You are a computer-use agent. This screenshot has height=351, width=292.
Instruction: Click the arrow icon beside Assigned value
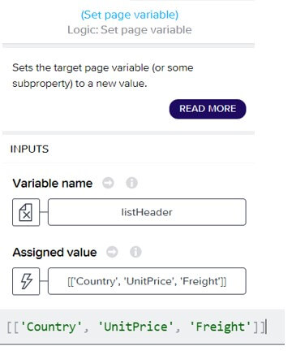tap(112, 252)
